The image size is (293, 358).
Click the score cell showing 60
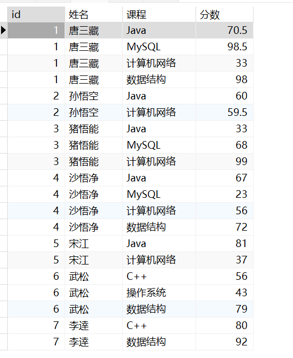click(x=225, y=96)
